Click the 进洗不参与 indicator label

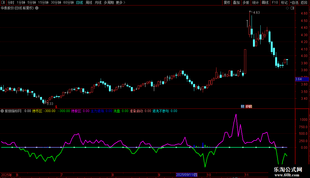coord(161,111)
